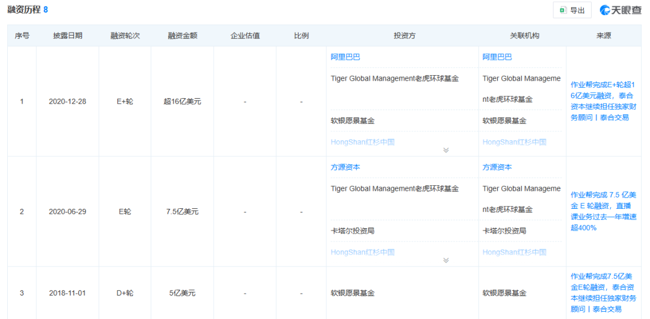Click the amount 5亿美元

click(182, 293)
